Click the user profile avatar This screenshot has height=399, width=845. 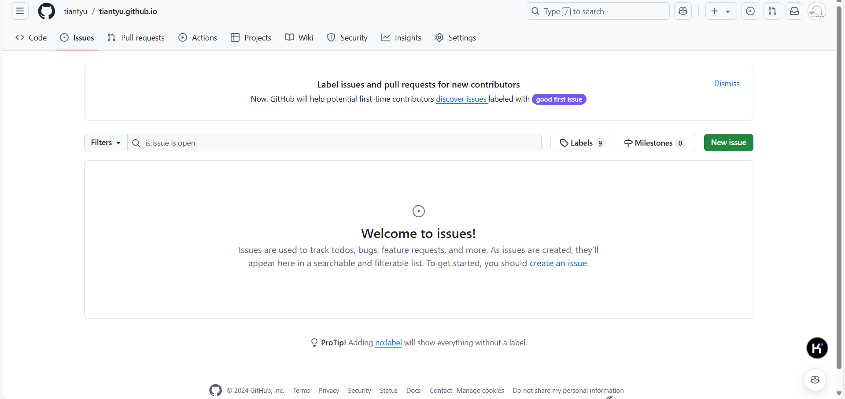pyautogui.click(x=816, y=11)
